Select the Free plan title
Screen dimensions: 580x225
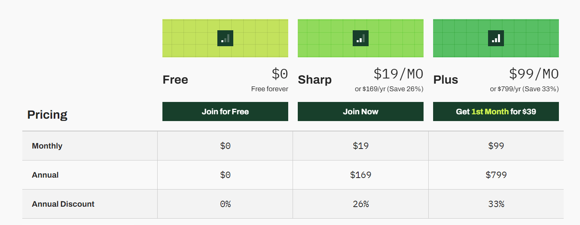[175, 80]
